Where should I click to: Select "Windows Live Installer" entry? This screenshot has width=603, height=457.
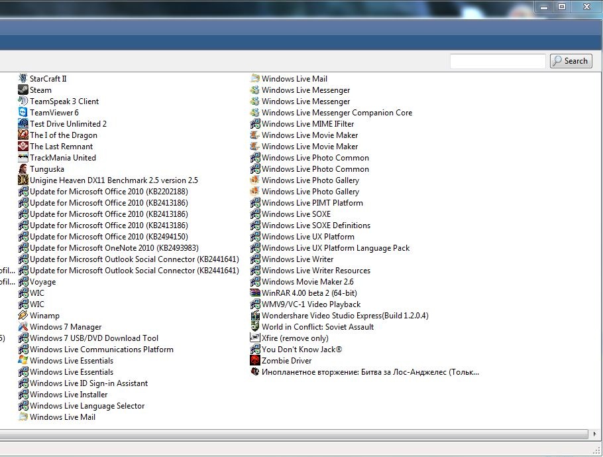[68, 394]
